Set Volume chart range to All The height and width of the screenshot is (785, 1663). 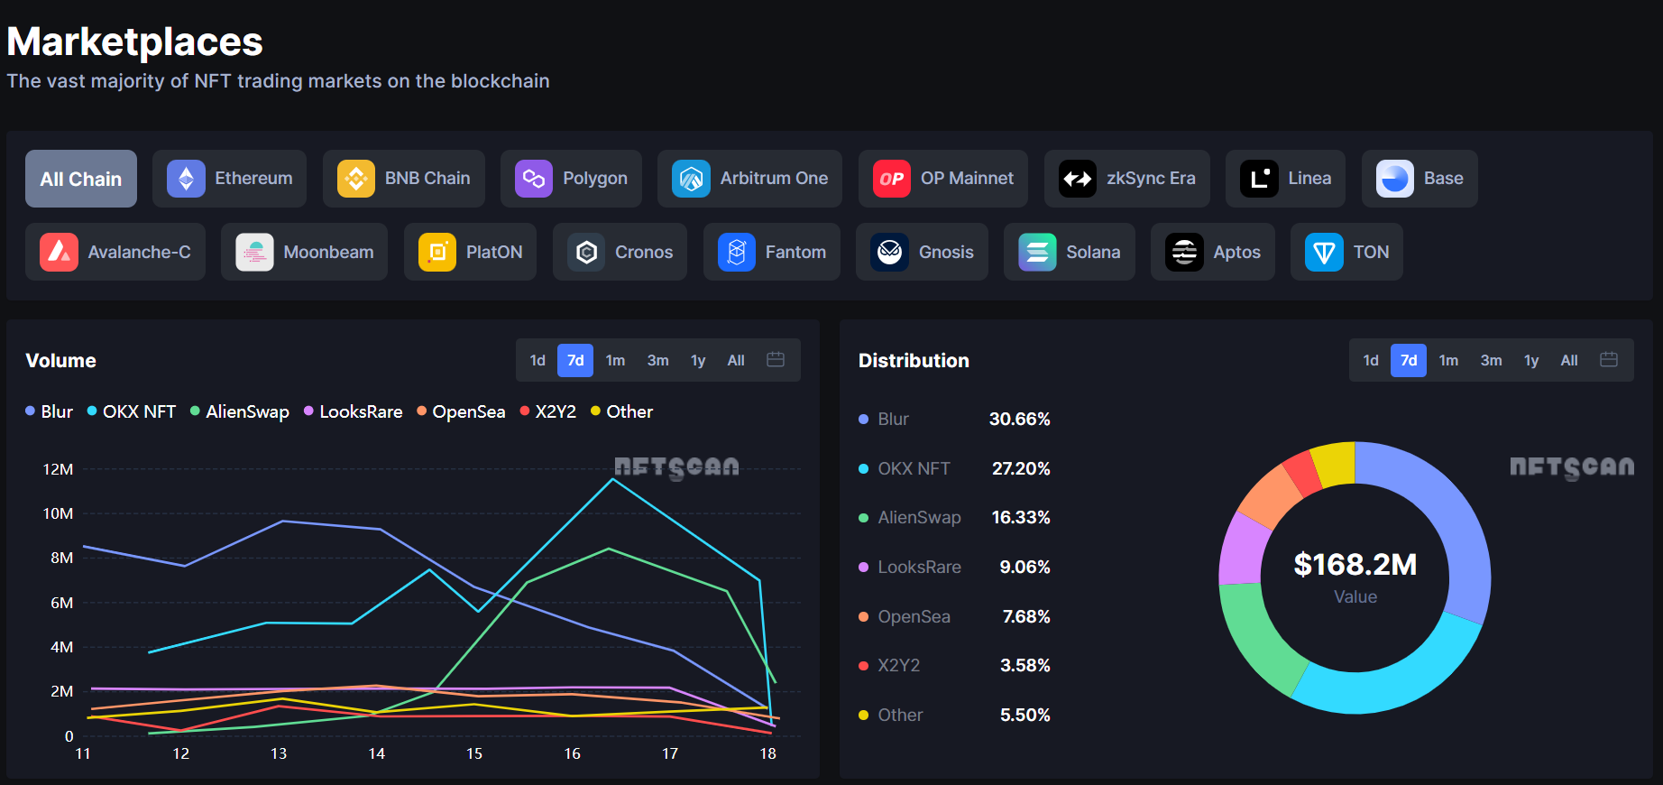(736, 361)
